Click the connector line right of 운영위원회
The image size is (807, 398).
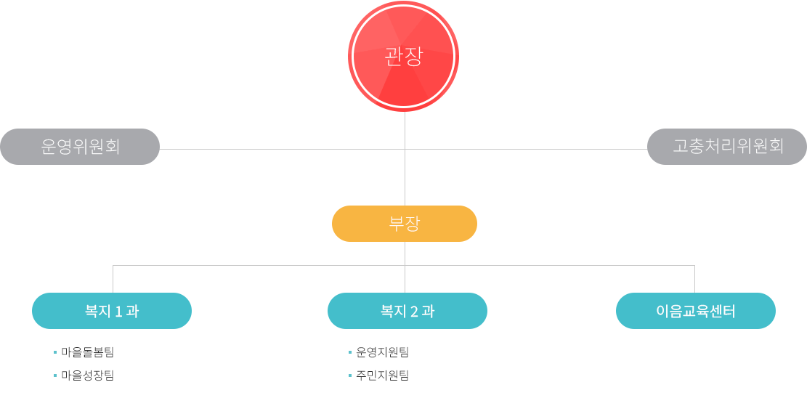(x=282, y=150)
